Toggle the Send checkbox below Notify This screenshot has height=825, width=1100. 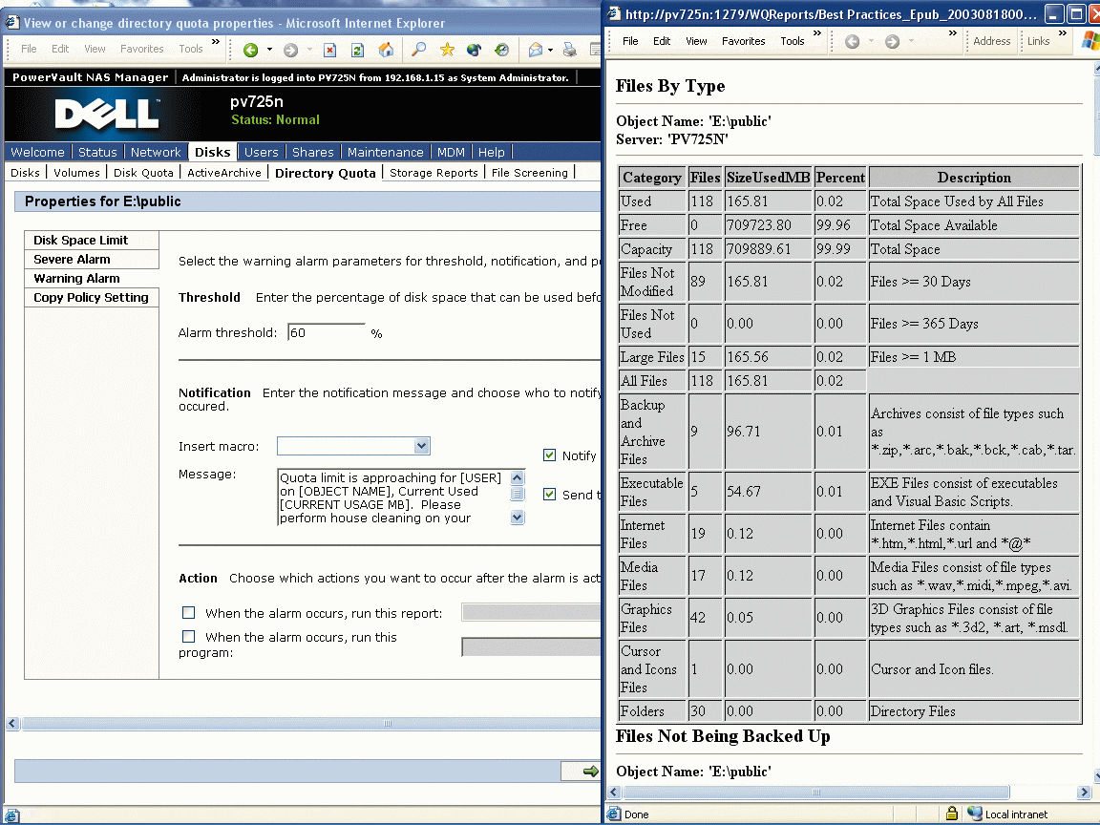coord(549,495)
